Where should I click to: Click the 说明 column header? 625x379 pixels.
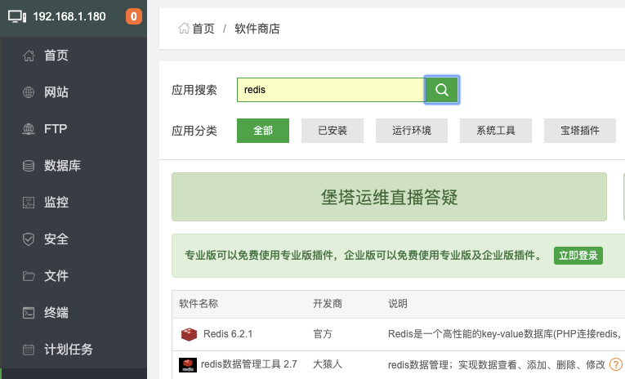click(x=398, y=304)
